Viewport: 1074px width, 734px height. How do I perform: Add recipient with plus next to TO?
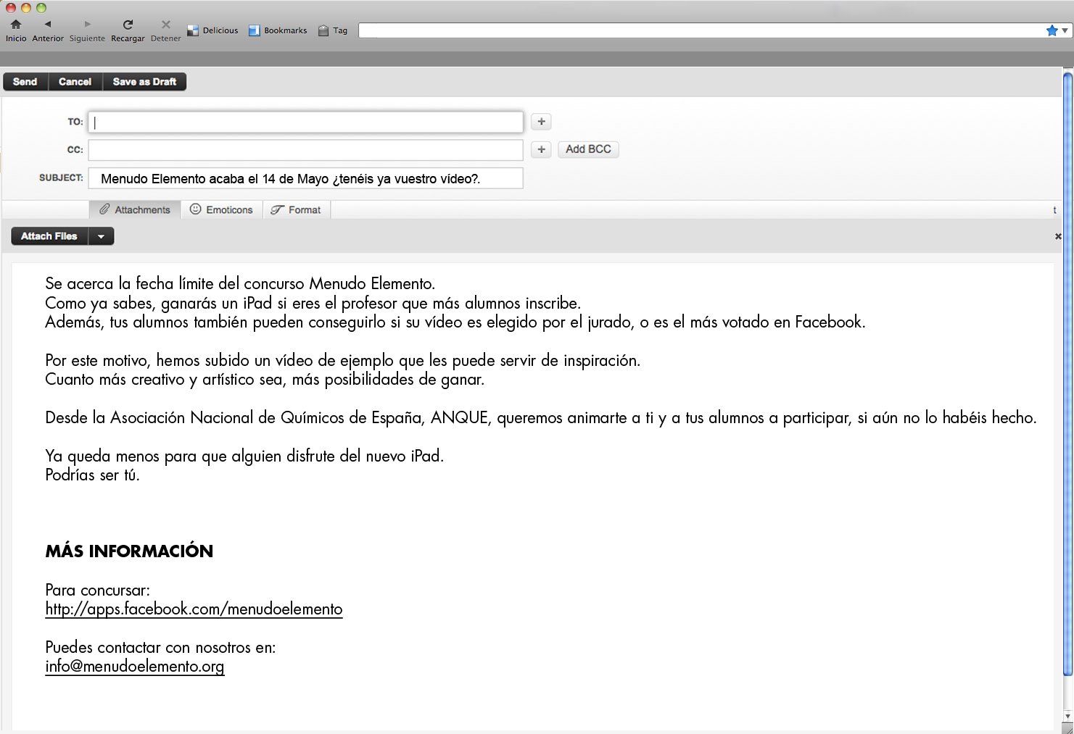tap(541, 122)
